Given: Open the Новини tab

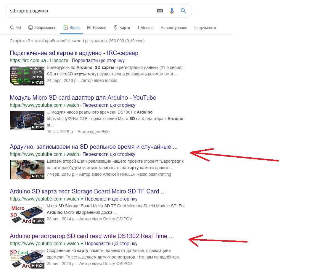Looking at the screenshot, I should point(97,28).
